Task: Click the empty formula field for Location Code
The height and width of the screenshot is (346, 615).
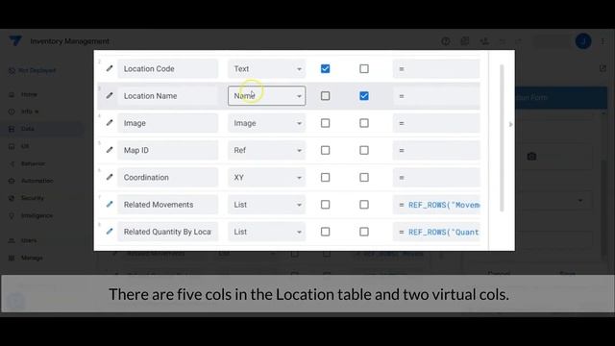Action: (436, 68)
